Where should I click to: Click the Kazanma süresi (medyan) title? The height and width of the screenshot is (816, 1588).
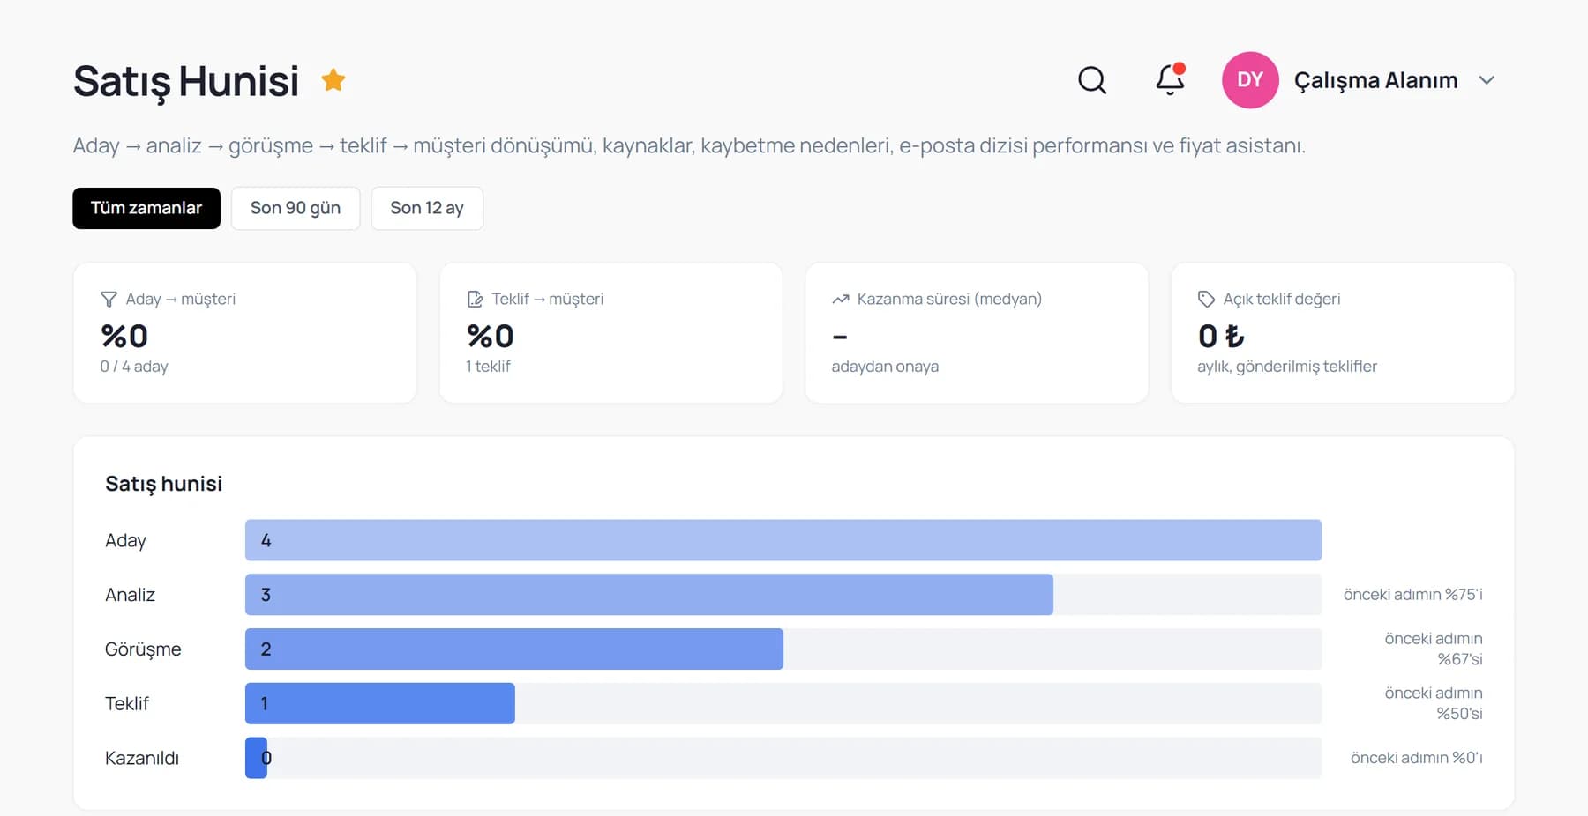pos(949,300)
